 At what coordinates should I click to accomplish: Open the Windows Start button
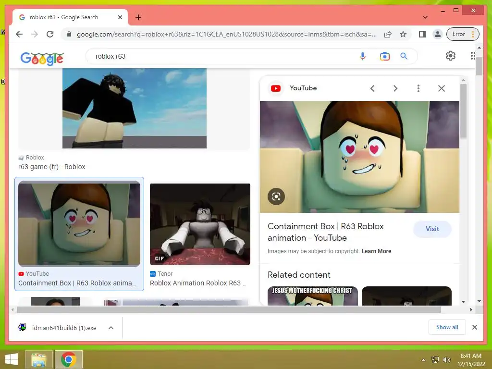click(x=12, y=359)
